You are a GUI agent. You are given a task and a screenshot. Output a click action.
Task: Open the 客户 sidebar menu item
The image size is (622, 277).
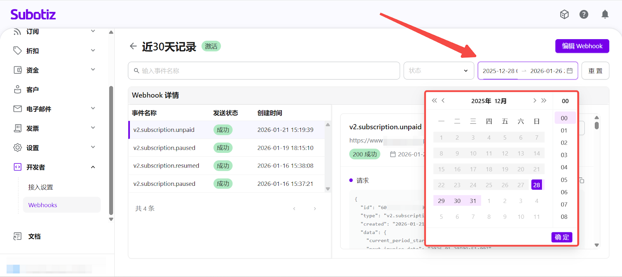[x=33, y=90]
